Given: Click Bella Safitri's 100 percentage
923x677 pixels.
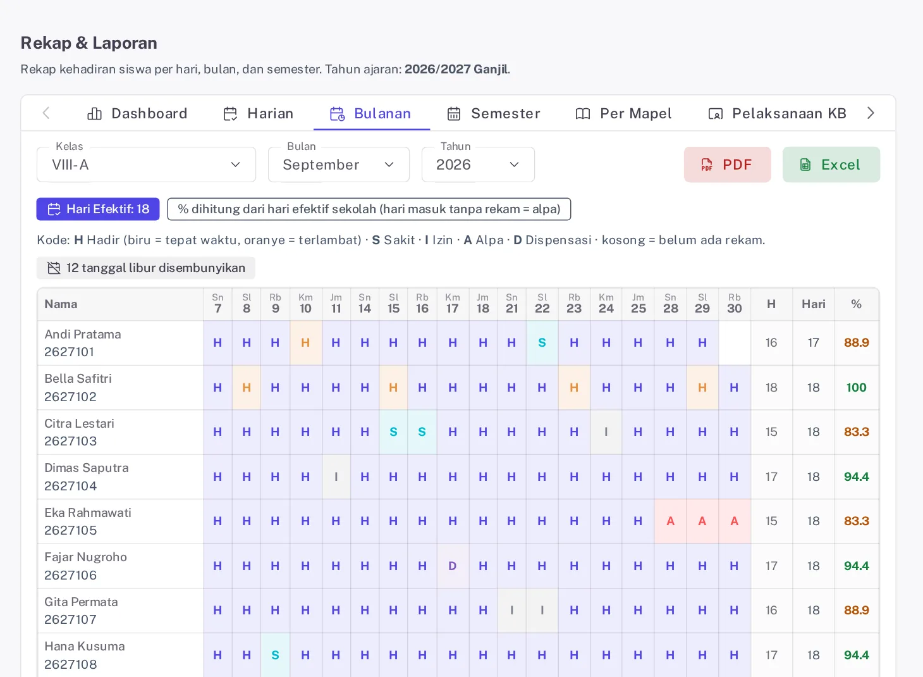Looking at the screenshot, I should (857, 387).
